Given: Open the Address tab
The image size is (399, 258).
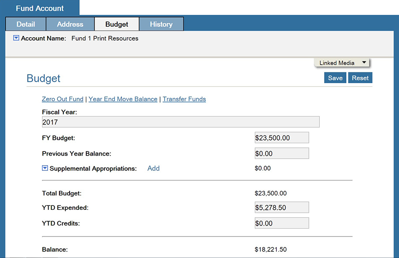Looking at the screenshot, I should (x=70, y=24).
